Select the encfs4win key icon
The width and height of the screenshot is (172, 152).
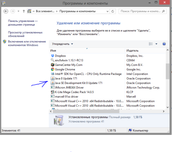click(x=53, y=60)
